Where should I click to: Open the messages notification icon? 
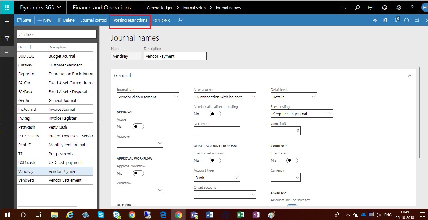point(371,8)
